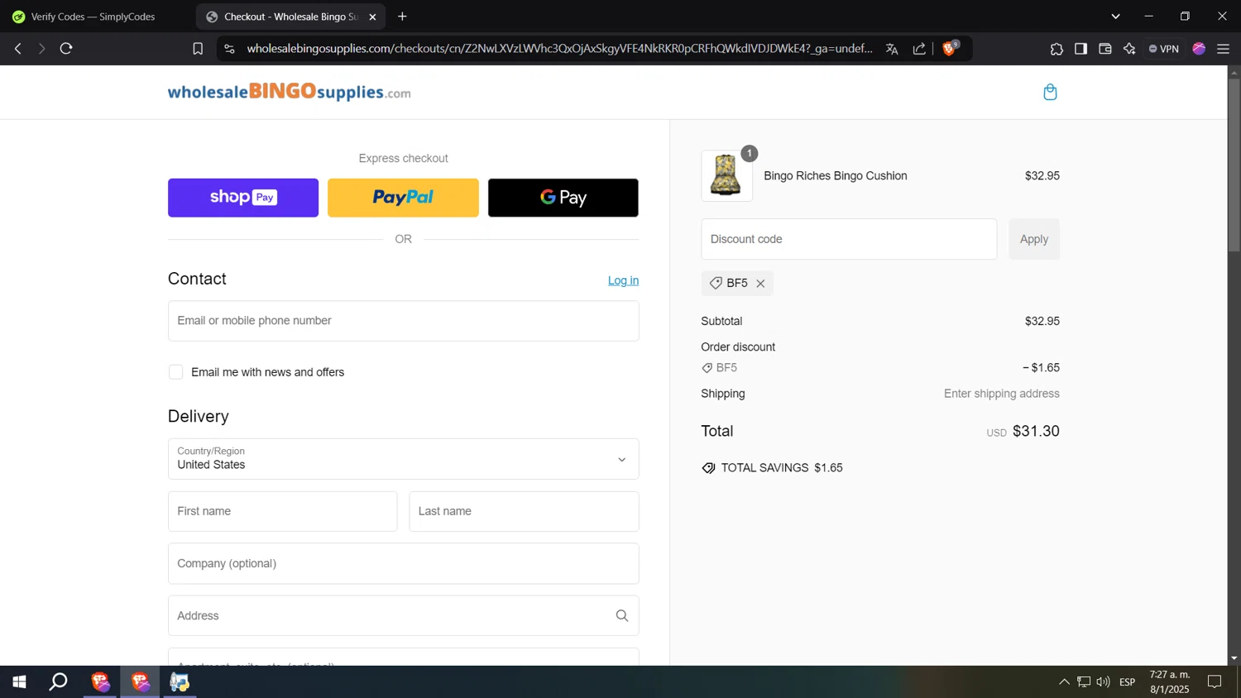Viewport: 1241px width, 698px height.
Task: Click the Total $31.30 amount
Action: point(1036,431)
